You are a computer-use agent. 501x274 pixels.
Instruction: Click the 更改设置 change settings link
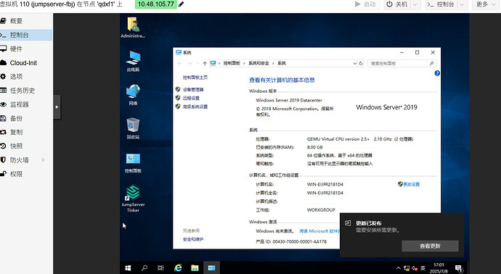tap(411, 184)
